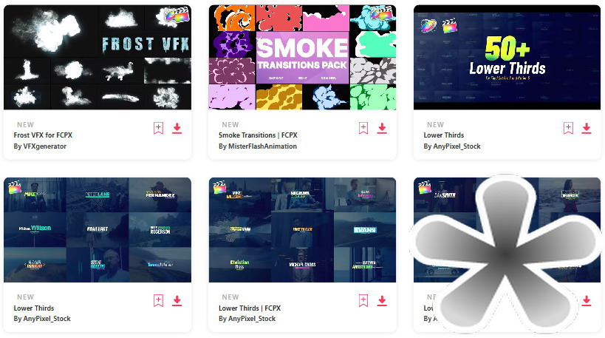The image size is (605, 338).
Task: Open the Frost VFX for FCPX title link
Action: click(43, 135)
